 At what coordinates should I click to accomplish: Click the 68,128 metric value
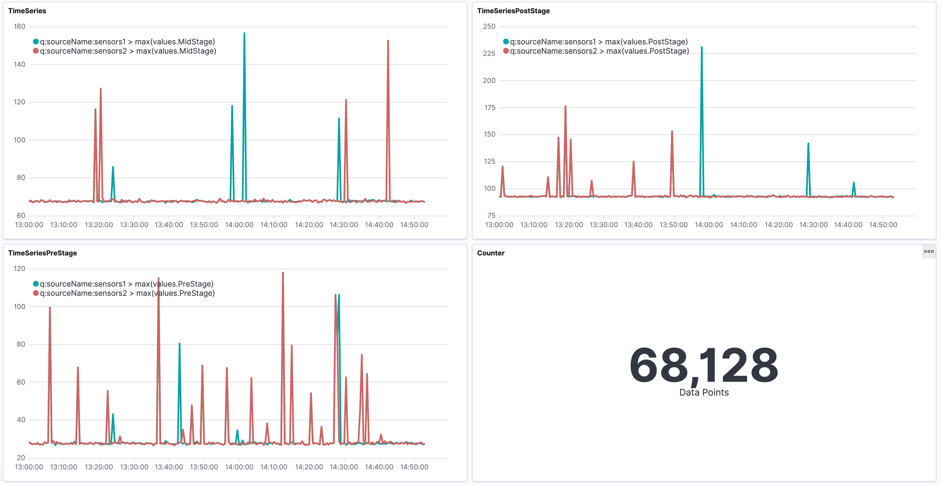pos(704,365)
